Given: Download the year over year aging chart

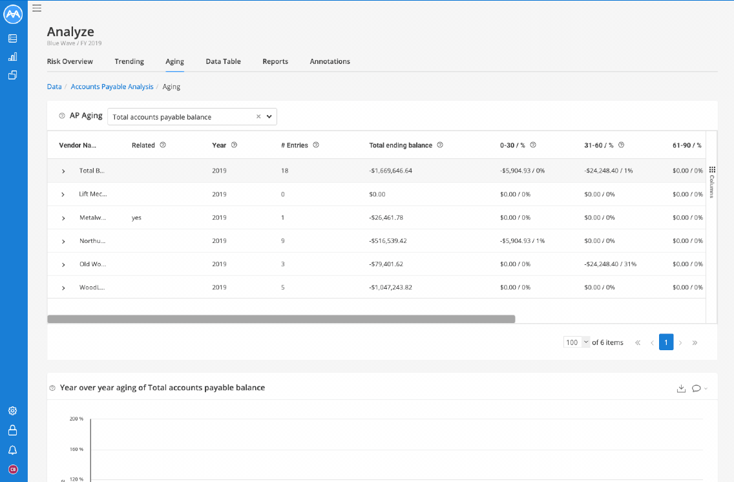Looking at the screenshot, I should pos(681,388).
